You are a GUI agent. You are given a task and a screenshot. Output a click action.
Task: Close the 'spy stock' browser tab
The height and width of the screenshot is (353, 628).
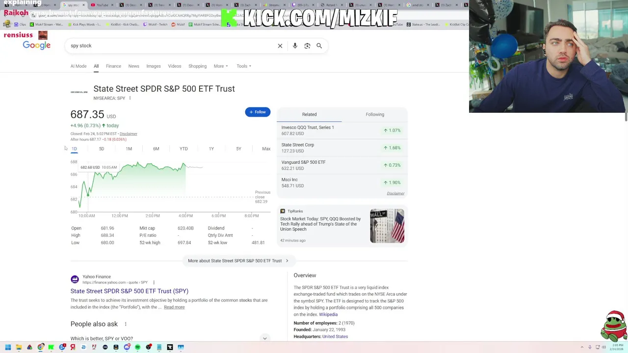pos(84,5)
